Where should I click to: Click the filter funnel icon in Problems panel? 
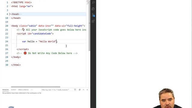click(75, 90)
